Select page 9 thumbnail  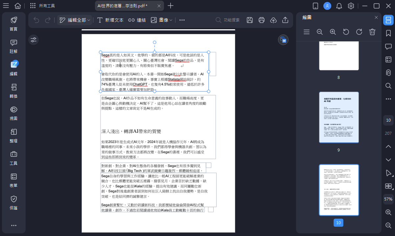[338, 117]
